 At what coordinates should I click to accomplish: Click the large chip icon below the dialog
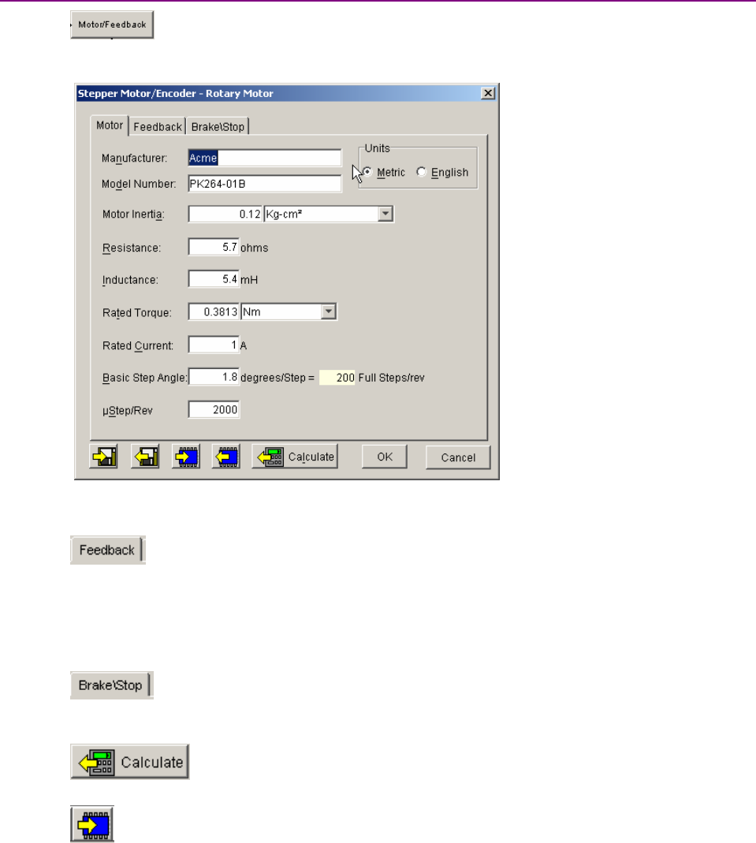(92, 823)
